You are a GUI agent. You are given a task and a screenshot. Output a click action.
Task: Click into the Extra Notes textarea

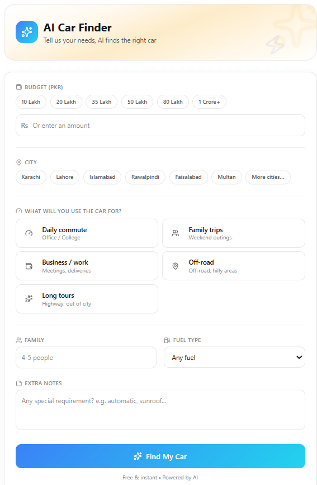pos(160,410)
